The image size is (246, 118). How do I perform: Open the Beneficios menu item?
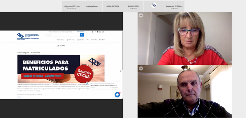point(102,40)
